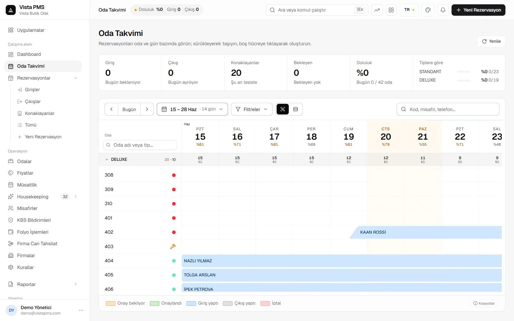Viewport: 514px width, 321px height.
Task: Open the Kısayollar shortcuts button
Action: pos(484,303)
